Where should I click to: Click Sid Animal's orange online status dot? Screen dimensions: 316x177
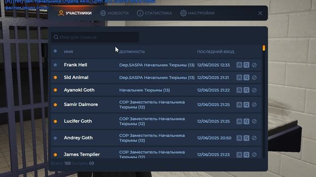coord(55,78)
